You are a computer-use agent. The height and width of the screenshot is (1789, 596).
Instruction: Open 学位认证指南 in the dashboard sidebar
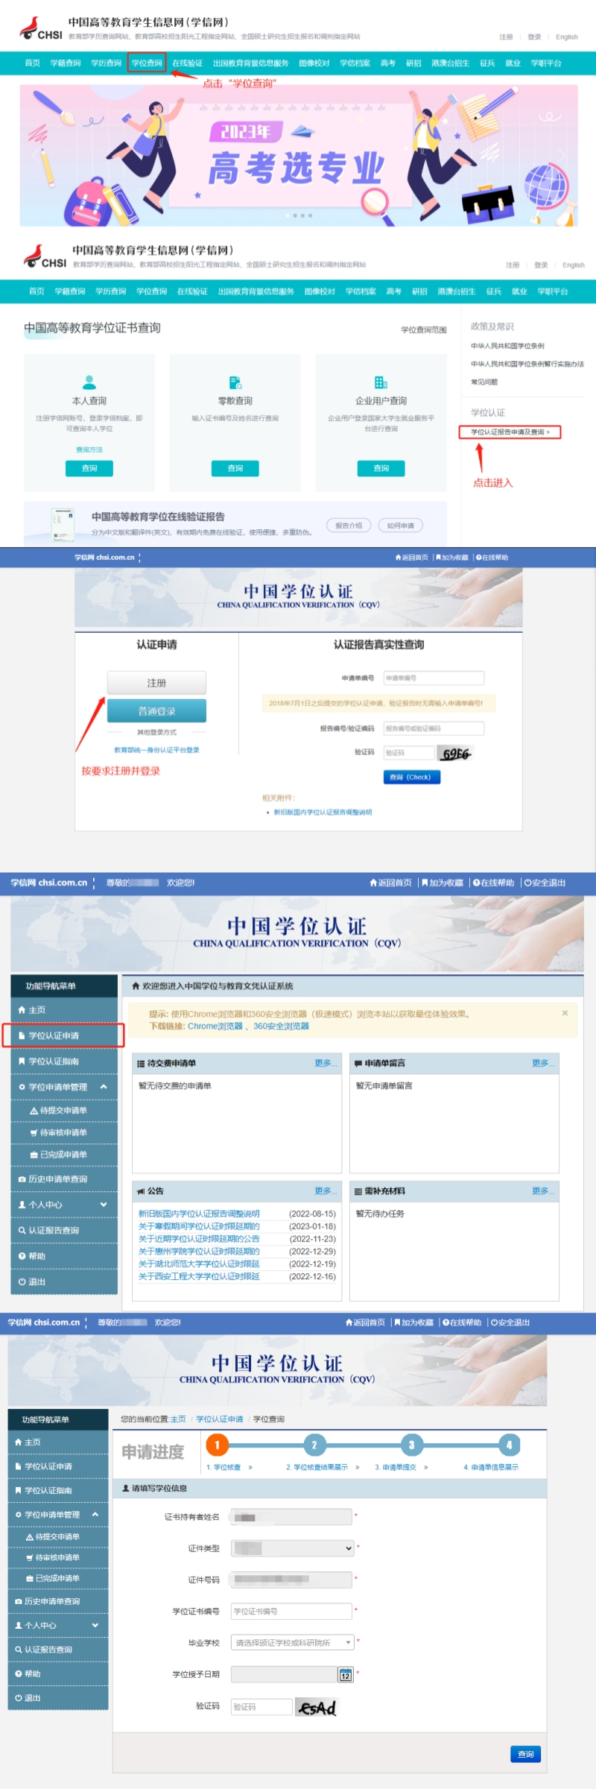[64, 1061]
